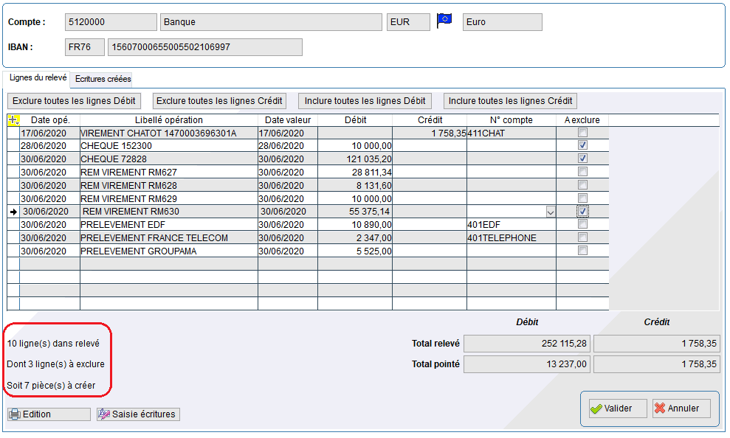Image resolution: width=730 pixels, height=438 pixels.
Task: Select the PRELEVEMENT EDF label cell
Action: [x=168, y=224]
